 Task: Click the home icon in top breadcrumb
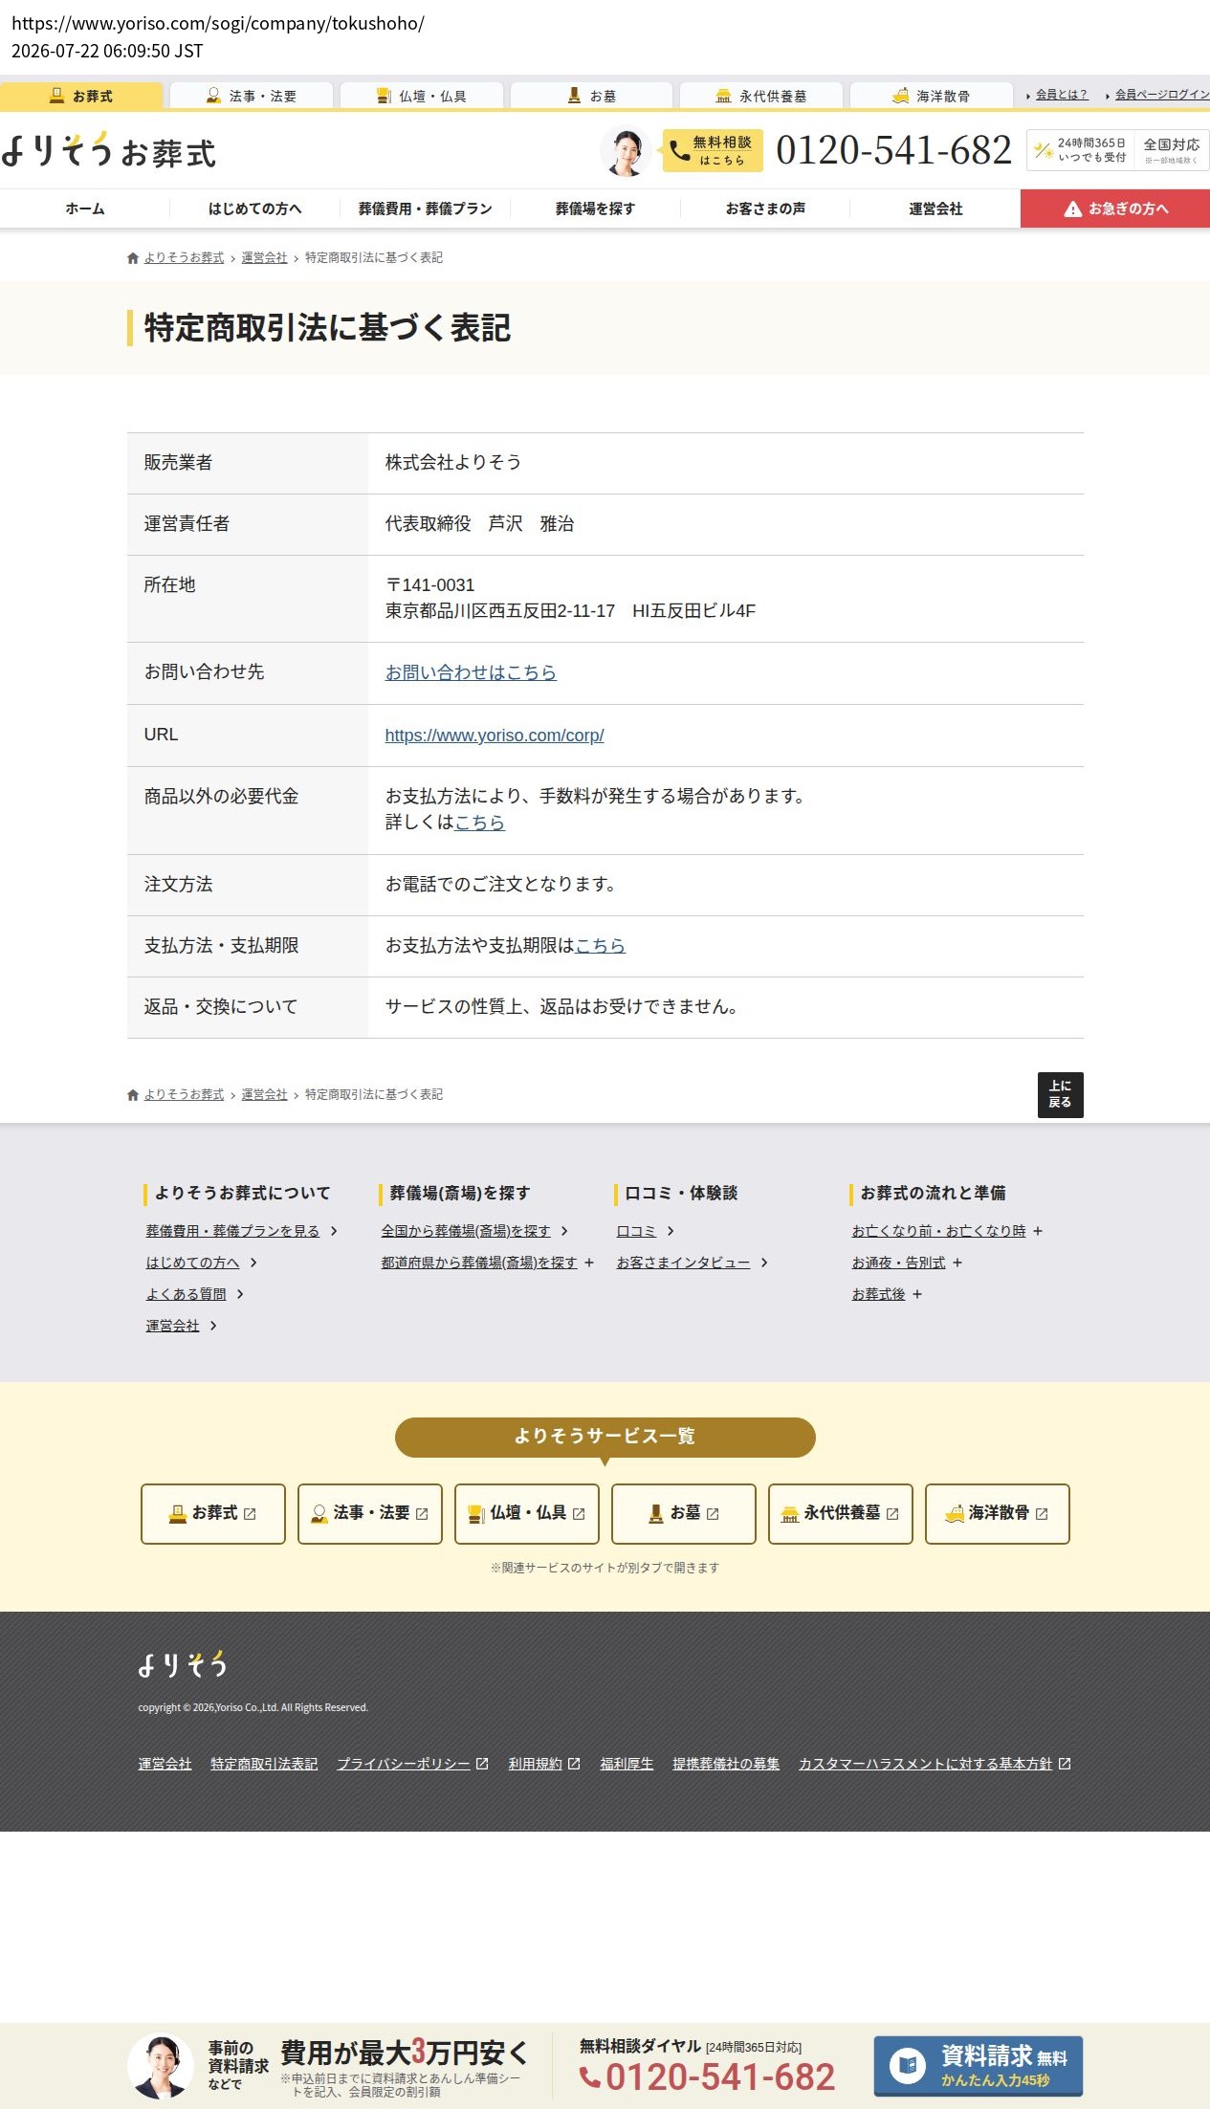pos(133,258)
